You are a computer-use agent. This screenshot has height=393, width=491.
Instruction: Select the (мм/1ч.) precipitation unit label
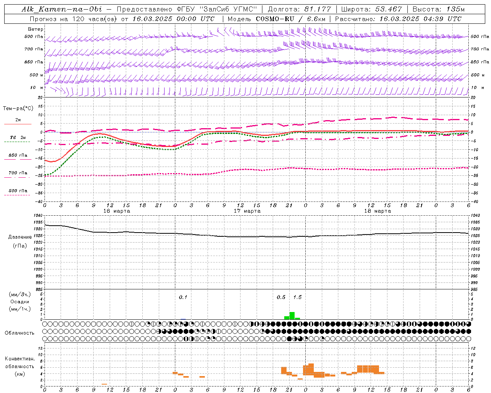[x=20, y=309]
